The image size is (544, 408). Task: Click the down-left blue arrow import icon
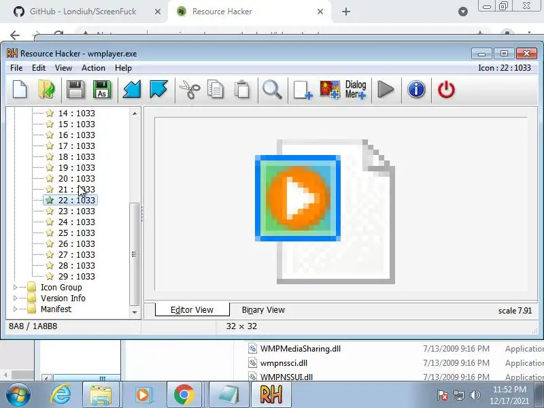[132, 90]
